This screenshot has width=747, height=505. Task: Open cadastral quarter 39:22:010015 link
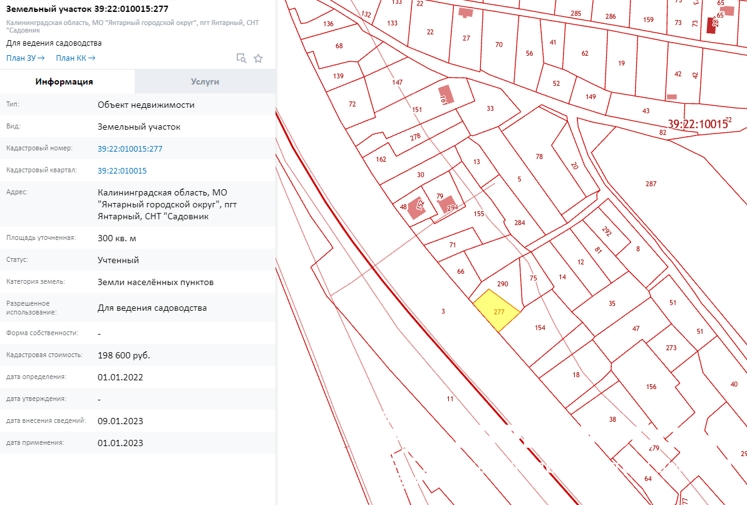122,170
